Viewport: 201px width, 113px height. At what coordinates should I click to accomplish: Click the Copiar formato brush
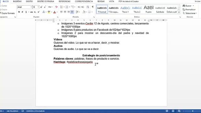pos(1,13)
